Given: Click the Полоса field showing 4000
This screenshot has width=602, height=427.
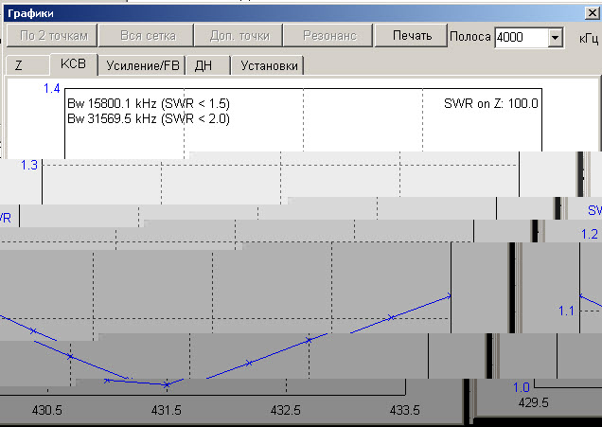Looking at the screenshot, I should 519,38.
